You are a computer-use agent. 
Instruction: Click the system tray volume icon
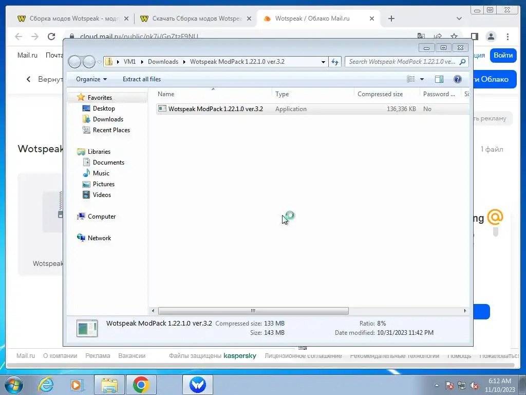click(474, 386)
